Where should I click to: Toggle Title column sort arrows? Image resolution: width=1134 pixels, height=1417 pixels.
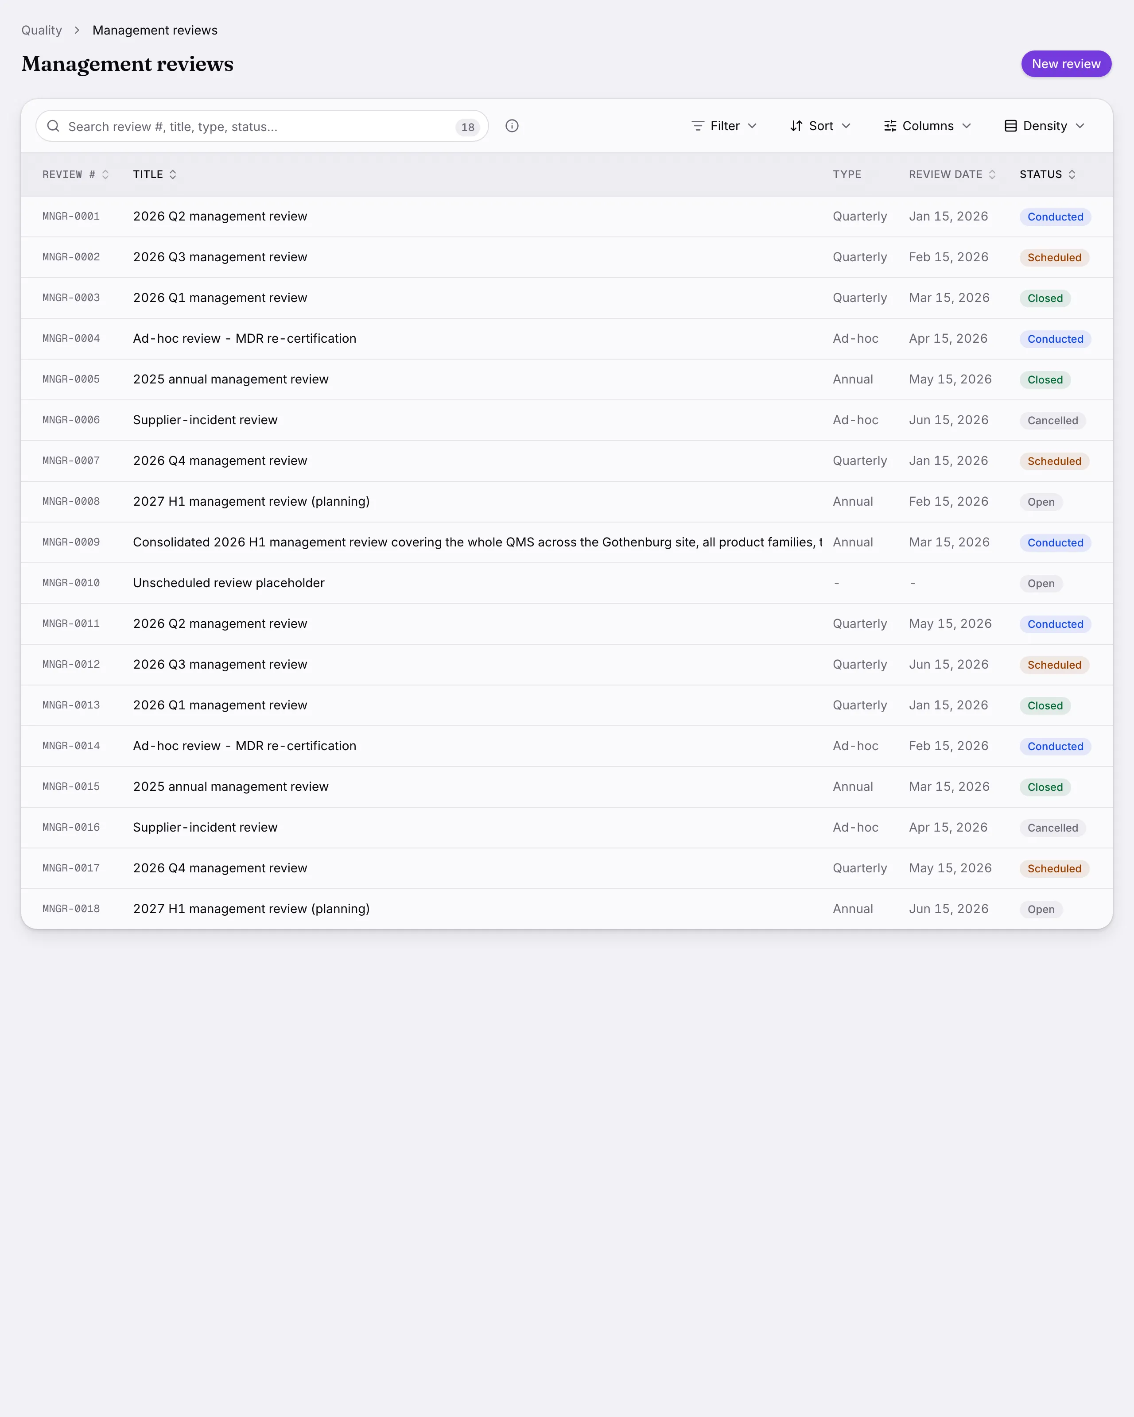[x=173, y=175]
